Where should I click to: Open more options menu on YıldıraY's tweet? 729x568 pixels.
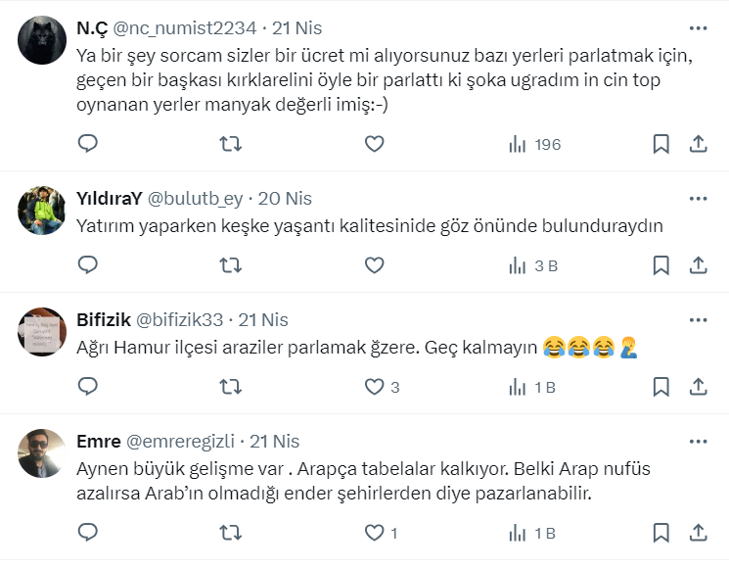click(699, 199)
